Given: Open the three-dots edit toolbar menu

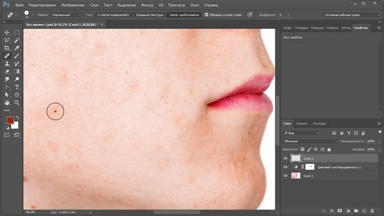Looking at the screenshot, I should (7, 110).
